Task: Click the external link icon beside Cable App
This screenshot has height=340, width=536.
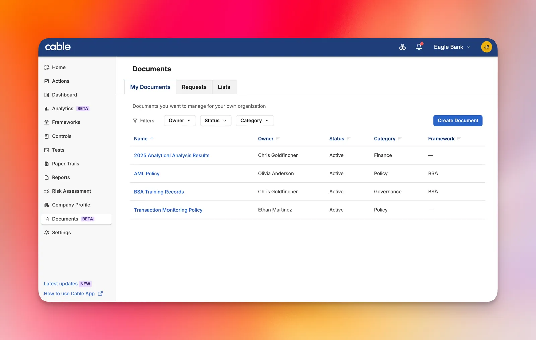Action: (100, 294)
